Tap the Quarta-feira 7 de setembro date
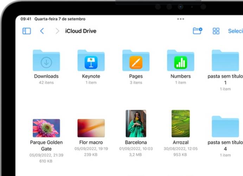The image size is (243, 176). click(x=60, y=19)
